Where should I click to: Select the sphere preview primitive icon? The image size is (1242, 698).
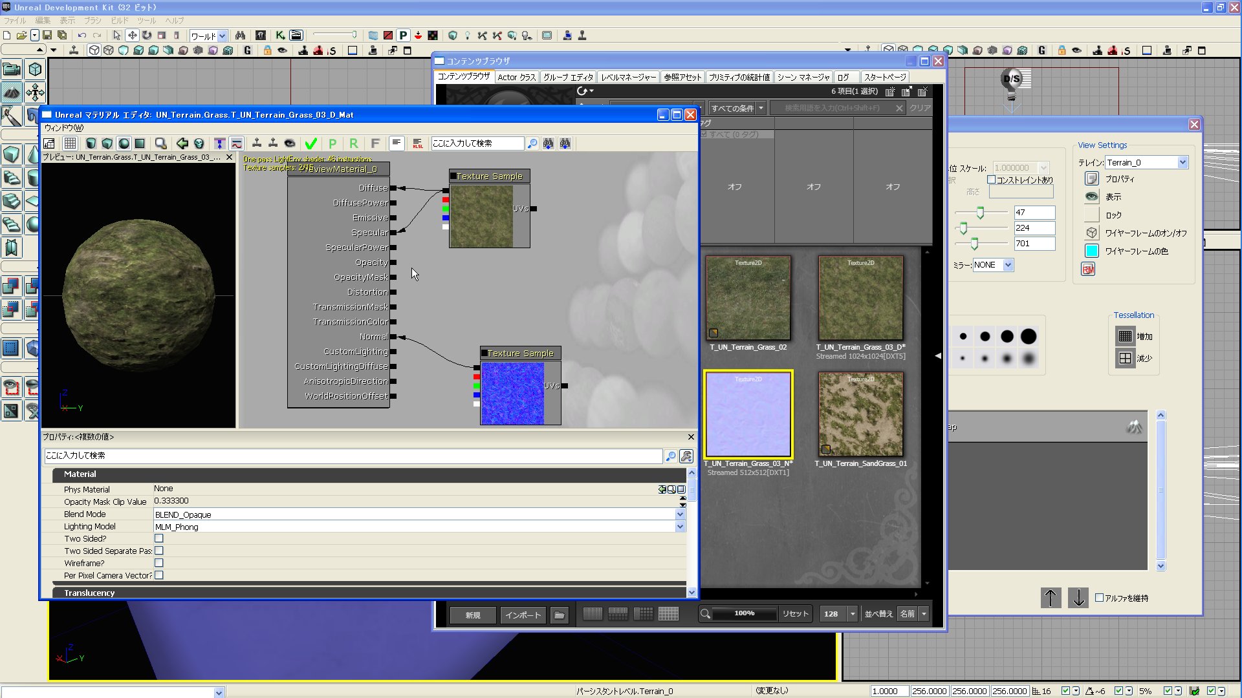[x=124, y=143]
